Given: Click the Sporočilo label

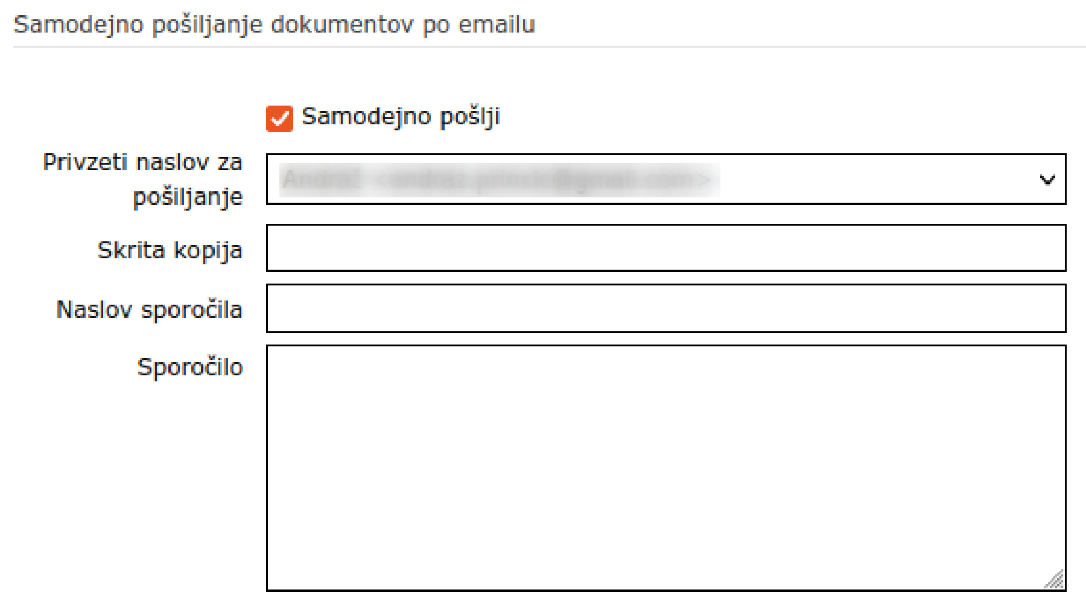Looking at the screenshot, I should pyautogui.click(x=190, y=367).
